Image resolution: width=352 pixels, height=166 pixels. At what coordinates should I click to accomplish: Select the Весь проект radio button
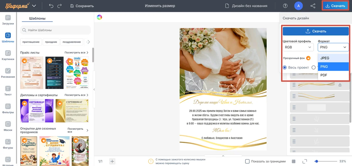[x=285, y=67]
